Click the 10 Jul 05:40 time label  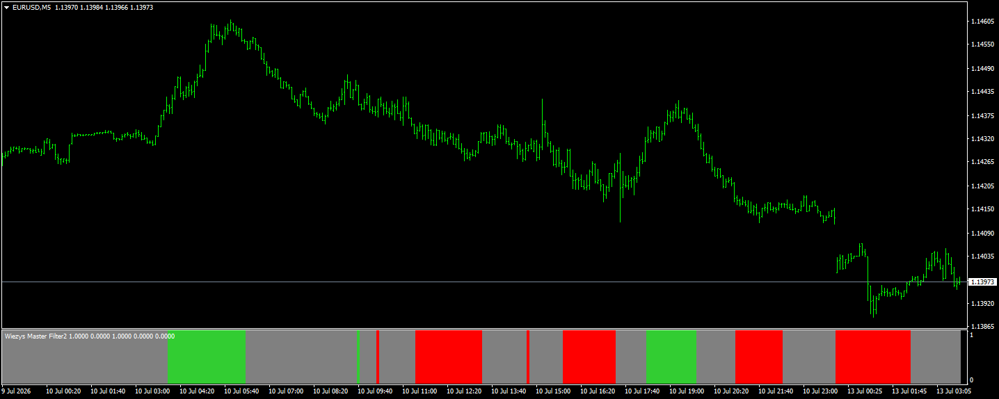tap(241, 391)
